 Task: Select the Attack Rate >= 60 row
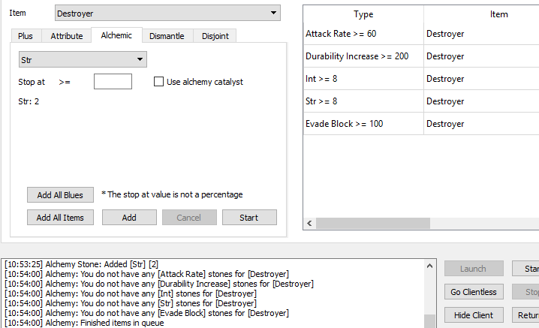pos(363,34)
